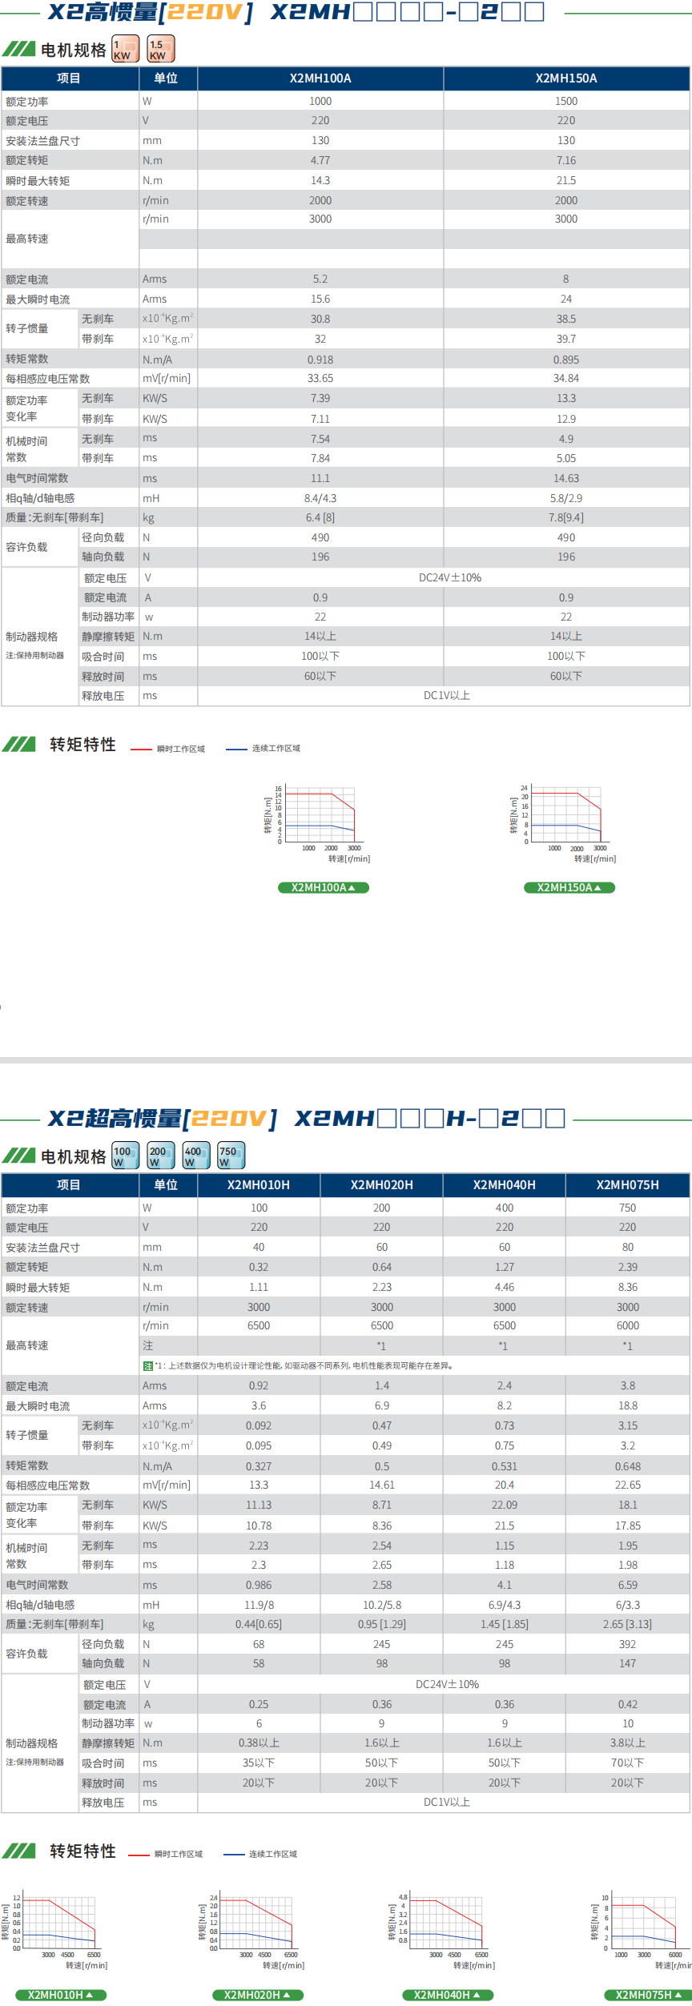Viewport: 692px width, 2006px height.
Task: Click the 1.5 KW power badge icon
Action: (160, 49)
